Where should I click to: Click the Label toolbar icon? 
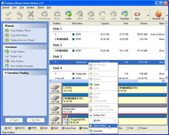[x=114, y=16]
